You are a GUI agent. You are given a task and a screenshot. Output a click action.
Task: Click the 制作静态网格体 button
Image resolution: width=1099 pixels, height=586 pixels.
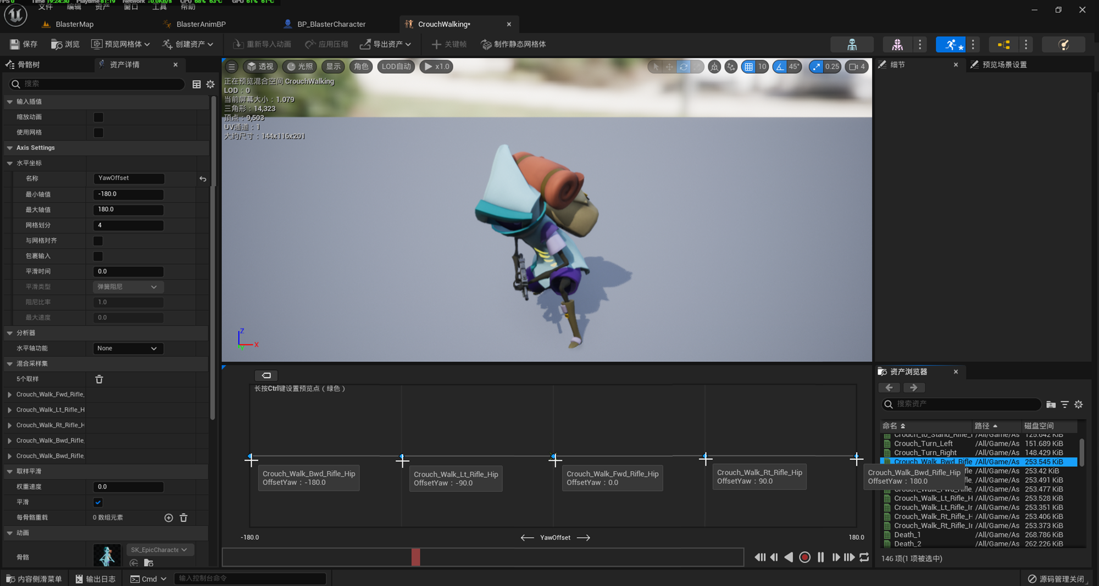click(x=513, y=44)
